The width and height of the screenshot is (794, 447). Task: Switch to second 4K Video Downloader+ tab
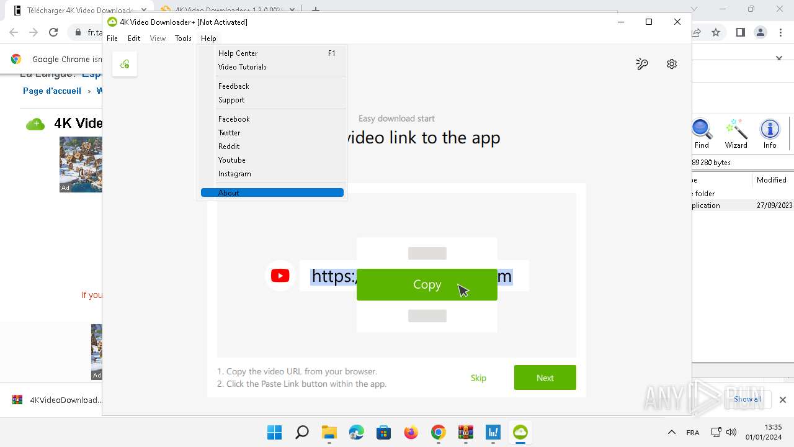[227, 11]
